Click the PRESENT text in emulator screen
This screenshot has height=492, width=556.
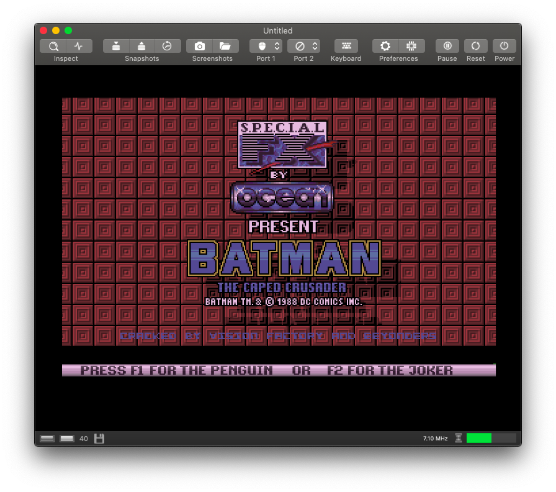tap(283, 227)
